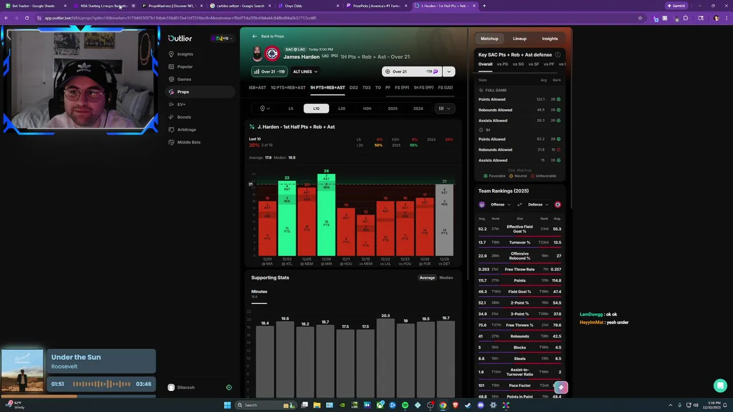Viewport: 733px width, 412px height.
Task: Click the info icon beside Key SAC defense
Action: [x=558, y=55]
